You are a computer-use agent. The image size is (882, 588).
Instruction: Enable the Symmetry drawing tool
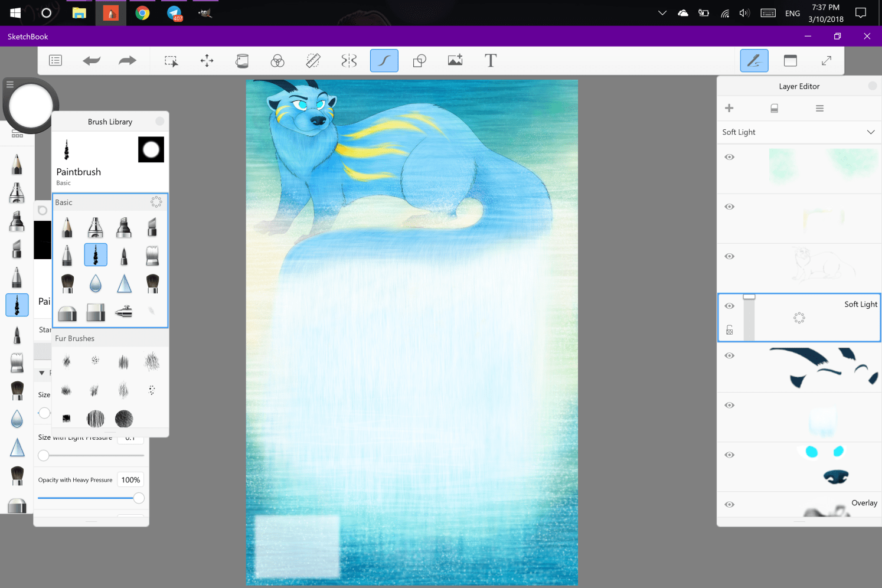[x=349, y=61]
